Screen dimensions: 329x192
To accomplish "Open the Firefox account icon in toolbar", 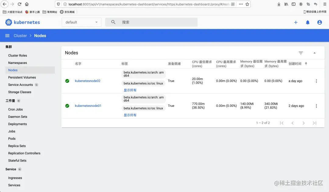I will click(x=301, y=4).
